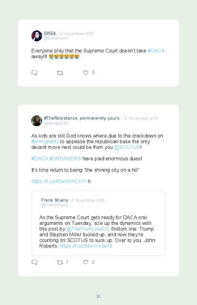197x305 pixels.
Task: Open DREA's profile avatar
Action: coord(37,36)
